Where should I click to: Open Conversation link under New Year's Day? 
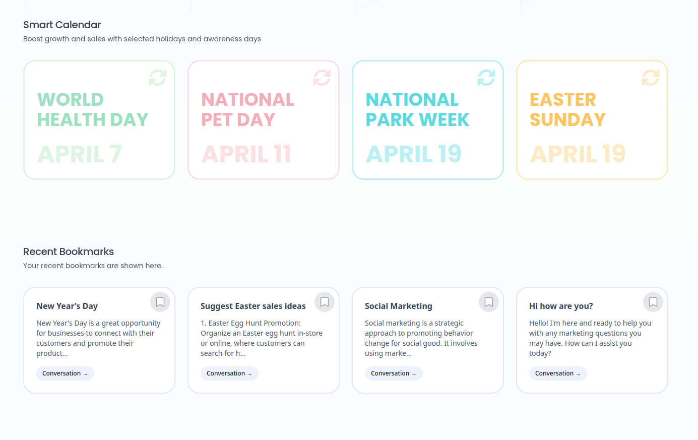pos(65,373)
